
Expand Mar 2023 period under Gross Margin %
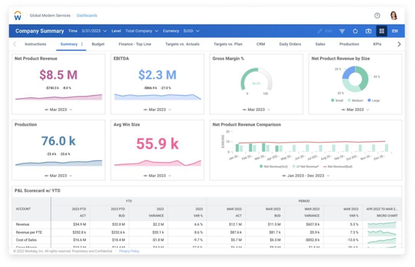point(256,110)
